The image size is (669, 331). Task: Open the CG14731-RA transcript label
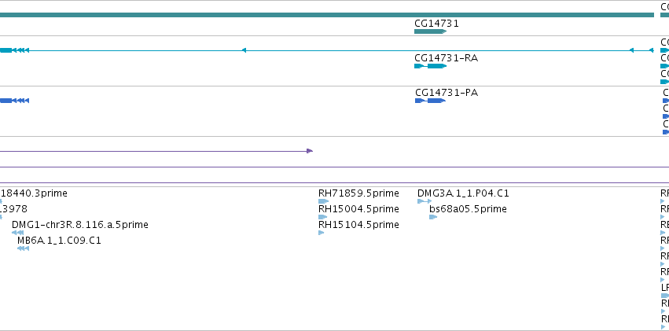tap(446, 58)
